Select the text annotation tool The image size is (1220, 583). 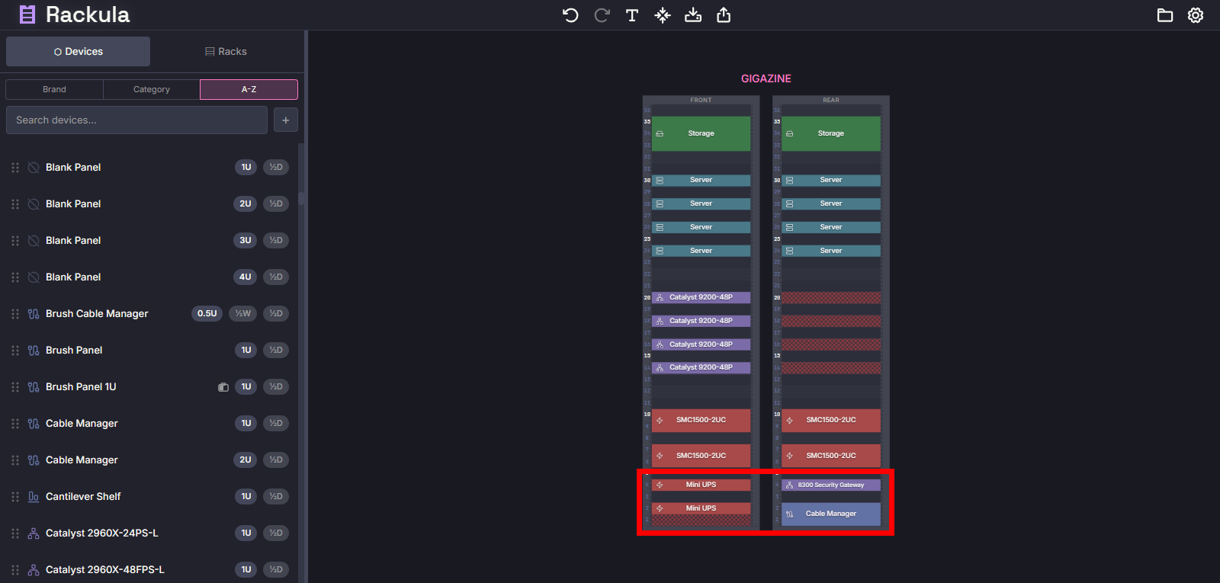[x=632, y=15]
